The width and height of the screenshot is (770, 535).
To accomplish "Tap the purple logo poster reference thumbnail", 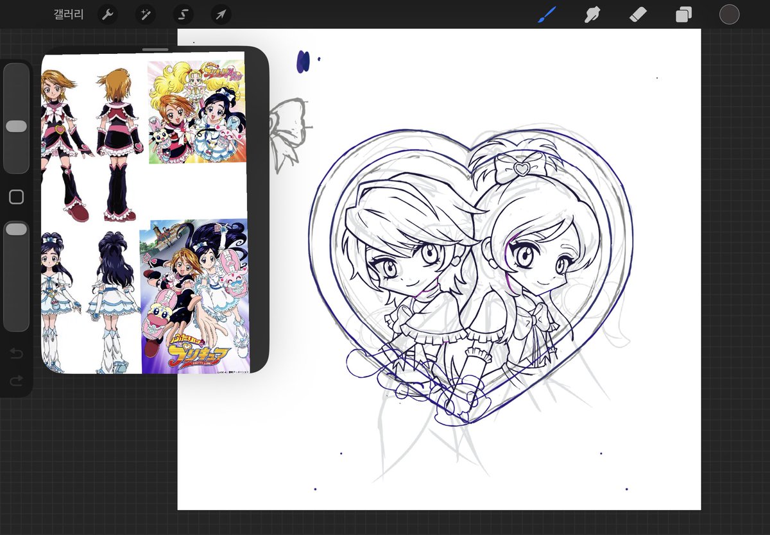I will (x=194, y=296).
